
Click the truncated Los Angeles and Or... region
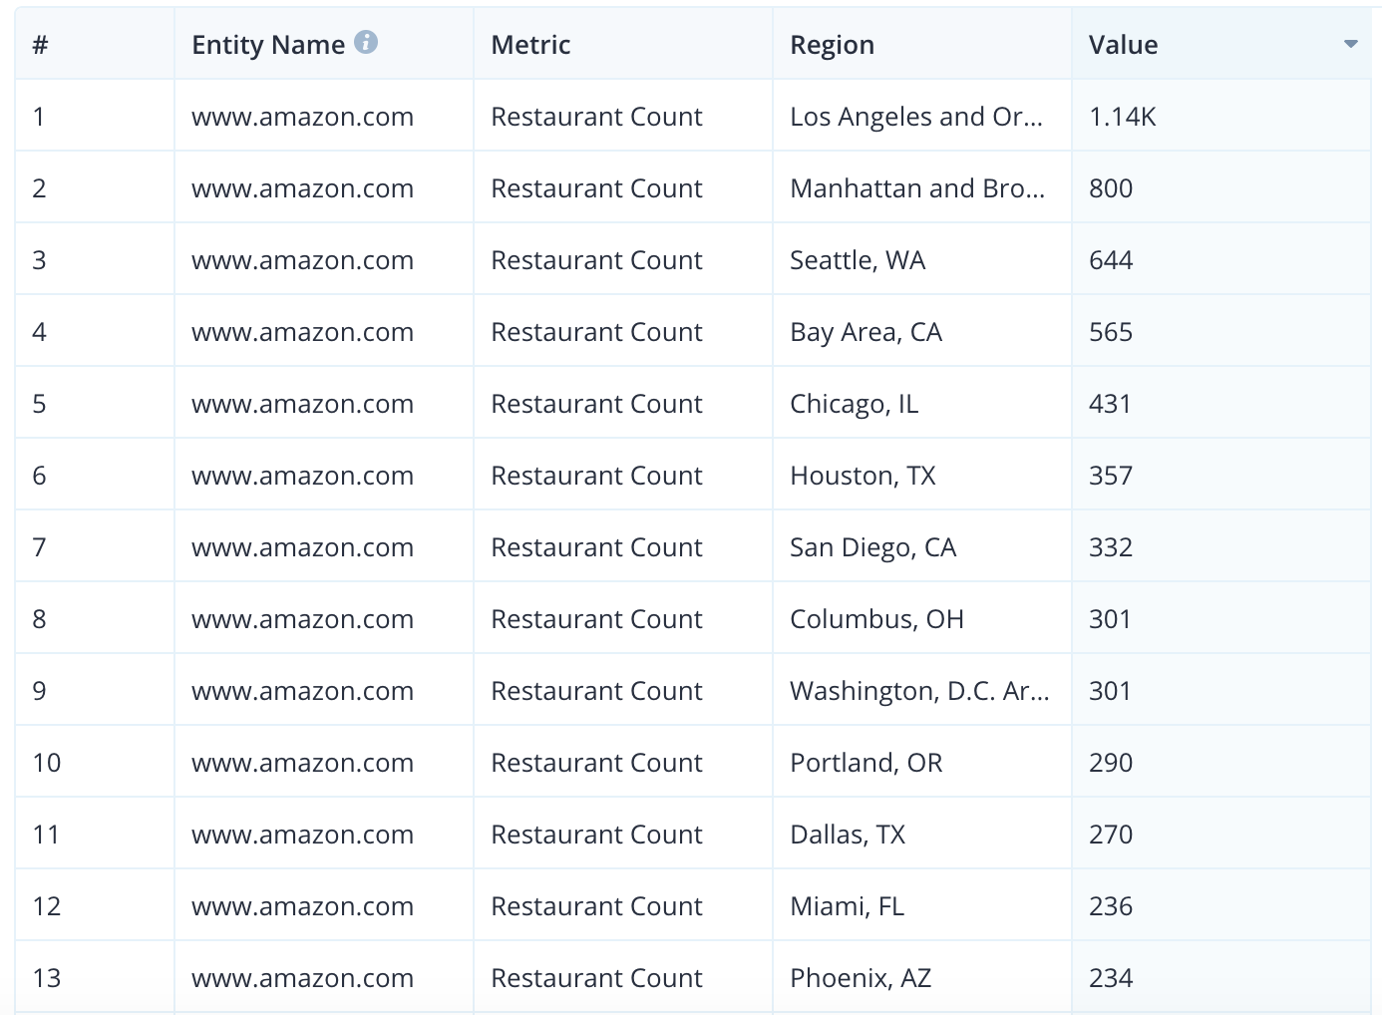click(x=918, y=116)
